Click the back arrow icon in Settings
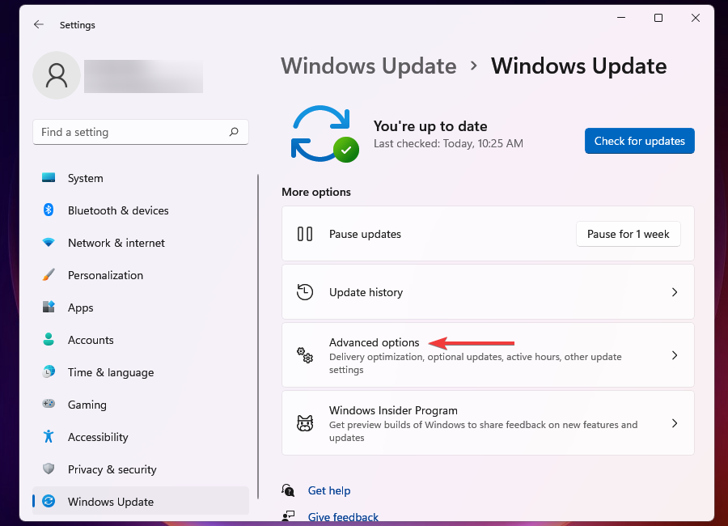The image size is (728, 526). click(x=39, y=24)
